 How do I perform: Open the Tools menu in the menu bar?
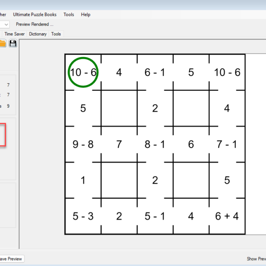tap(69, 15)
